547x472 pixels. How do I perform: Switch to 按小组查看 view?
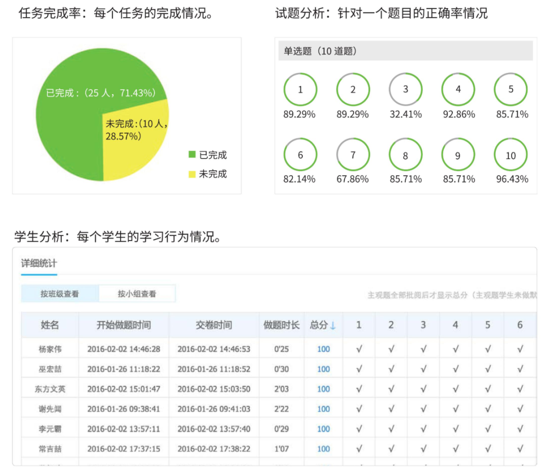coord(137,293)
